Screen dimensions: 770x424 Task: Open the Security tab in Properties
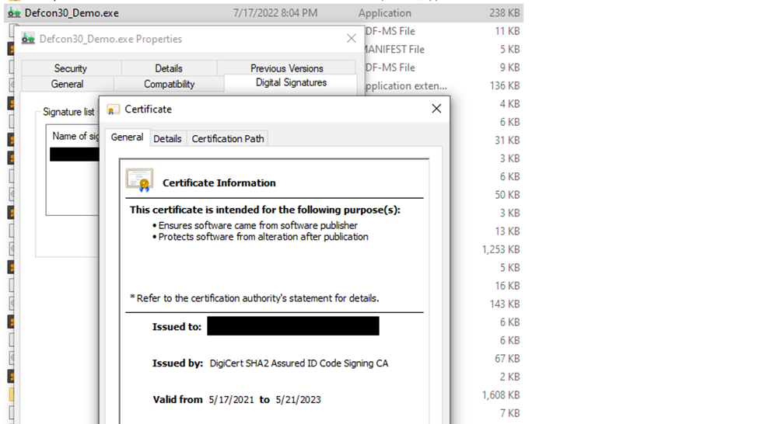coord(71,68)
